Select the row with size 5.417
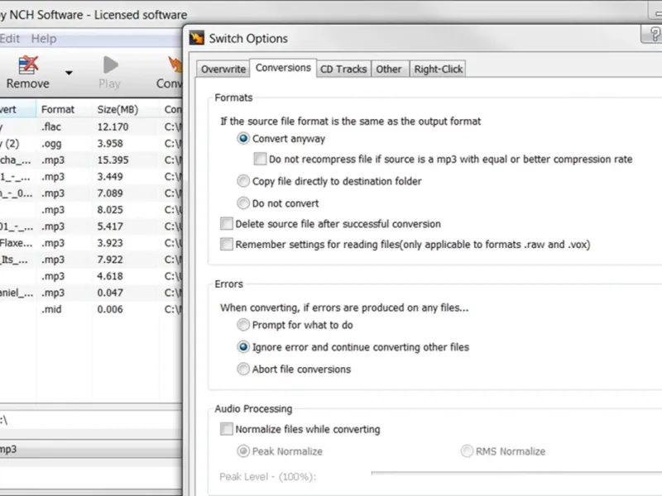Screen dimensions: 662x496 91,226
